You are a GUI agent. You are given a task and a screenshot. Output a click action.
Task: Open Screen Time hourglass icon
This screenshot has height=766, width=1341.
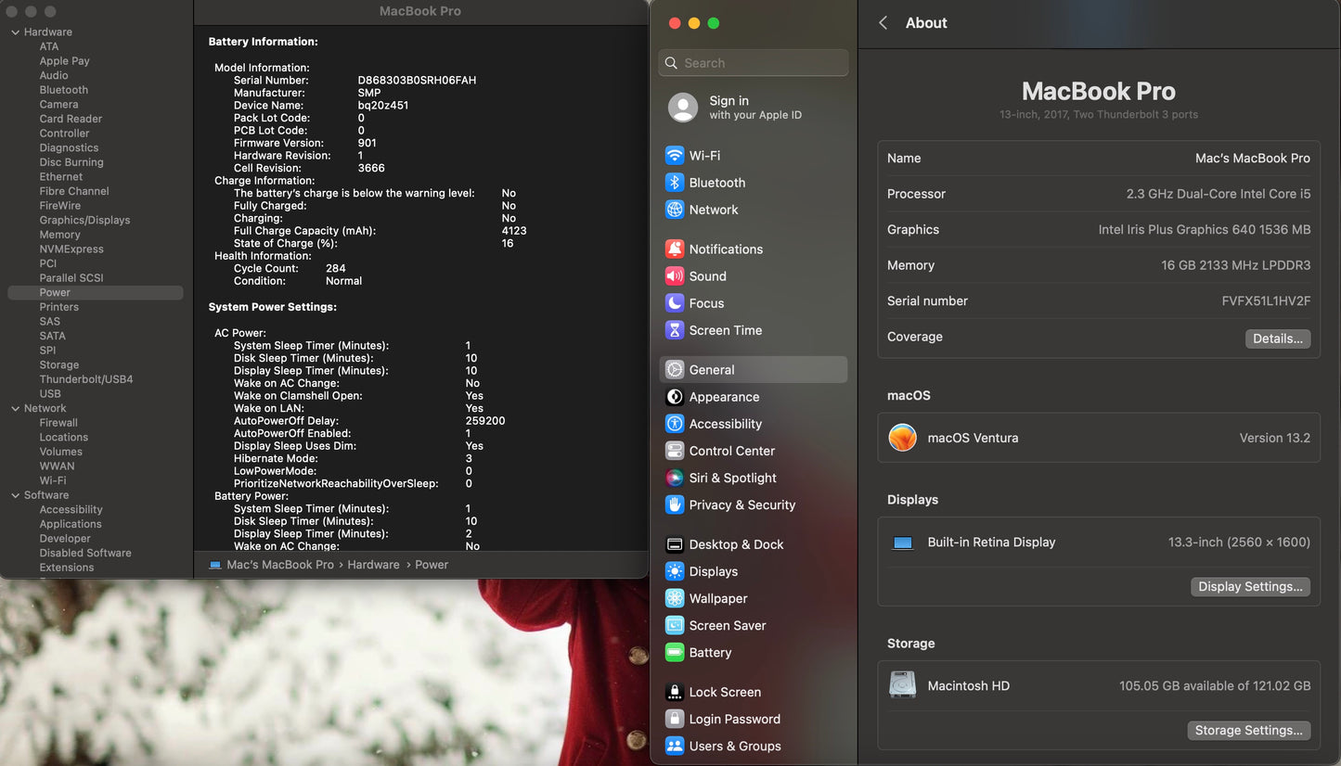click(x=675, y=330)
